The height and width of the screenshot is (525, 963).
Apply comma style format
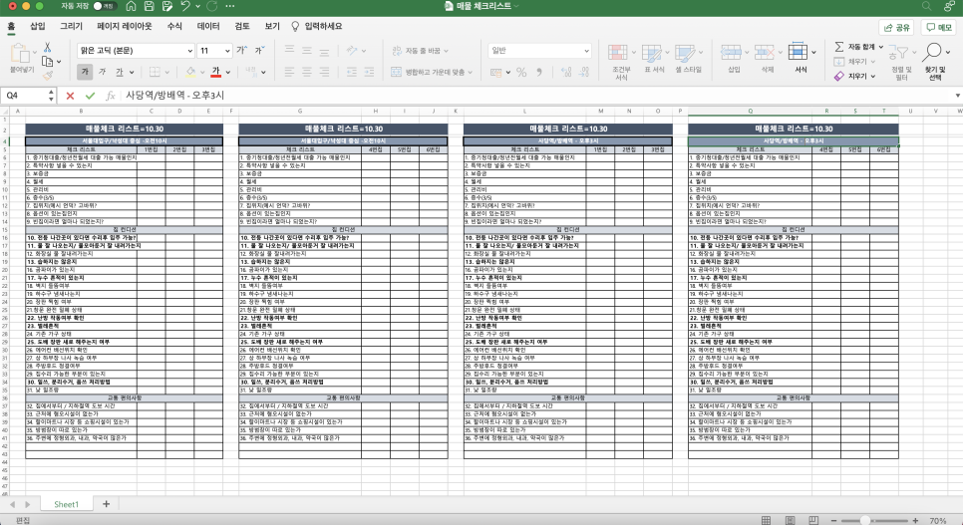coord(539,73)
